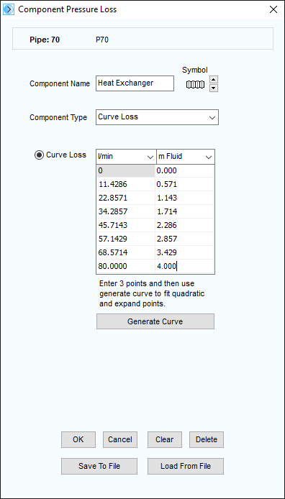Click the Generate Curve button
Screen dimensions: 285x499
click(x=155, y=321)
